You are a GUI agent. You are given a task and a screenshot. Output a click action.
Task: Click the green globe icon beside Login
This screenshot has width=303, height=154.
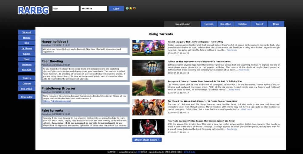click(x=127, y=8)
